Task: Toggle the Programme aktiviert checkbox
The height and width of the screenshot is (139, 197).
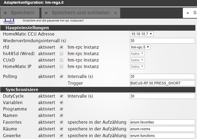Action: [x=61, y=109]
